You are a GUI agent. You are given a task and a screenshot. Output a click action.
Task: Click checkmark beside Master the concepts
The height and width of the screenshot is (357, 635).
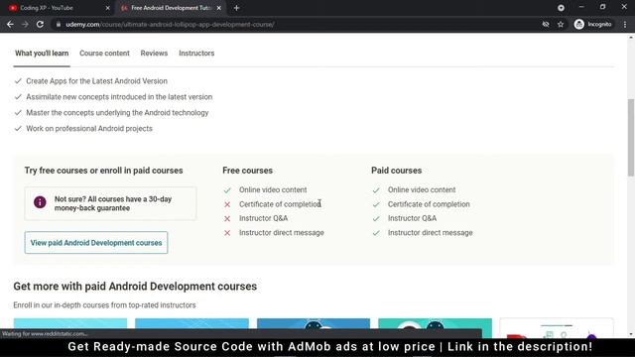point(18,112)
